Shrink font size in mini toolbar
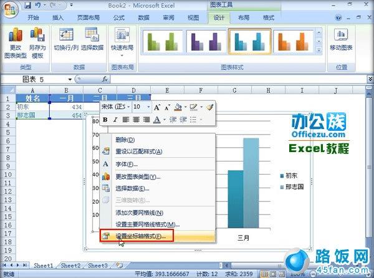The width and height of the screenshot is (374, 278). 168,107
